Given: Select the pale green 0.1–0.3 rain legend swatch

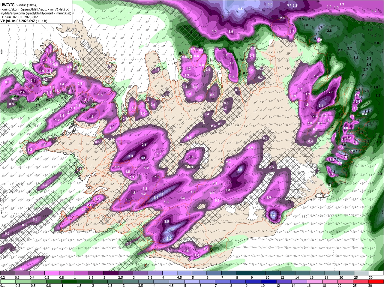Looking at the screenshot, I should (x=7, y=281).
